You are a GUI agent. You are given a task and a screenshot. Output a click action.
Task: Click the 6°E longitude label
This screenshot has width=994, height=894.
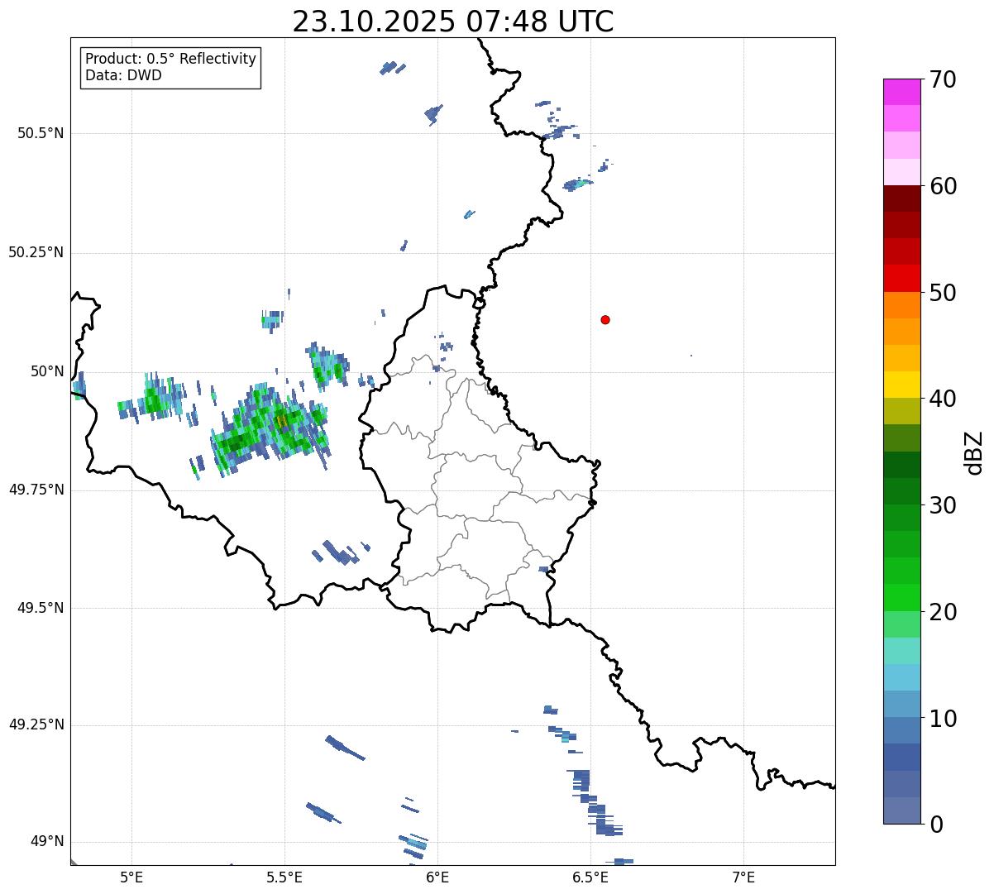pyautogui.click(x=437, y=877)
